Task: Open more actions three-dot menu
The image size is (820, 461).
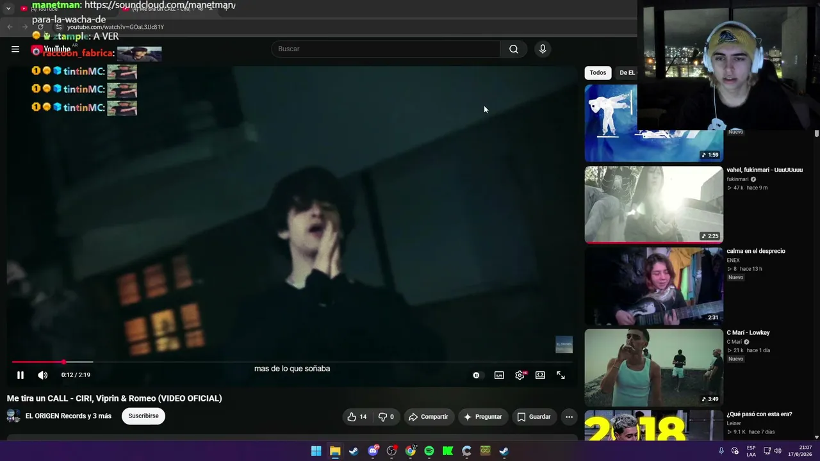Action: [569, 417]
